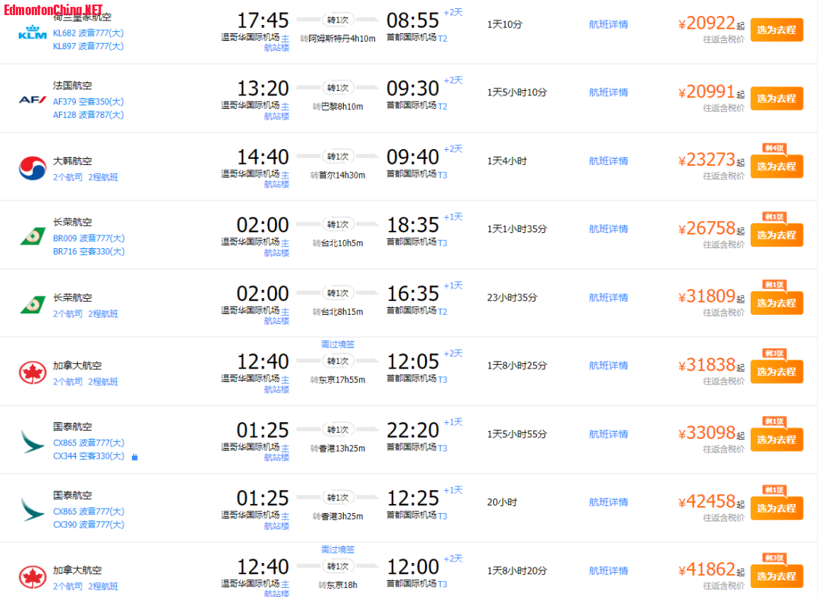Click EVA Air logo on the ¥31809 flight
The image size is (818, 597).
point(33,304)
